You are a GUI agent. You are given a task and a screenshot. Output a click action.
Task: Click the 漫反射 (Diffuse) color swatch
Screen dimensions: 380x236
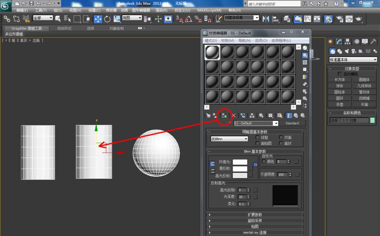coord(240,169)
